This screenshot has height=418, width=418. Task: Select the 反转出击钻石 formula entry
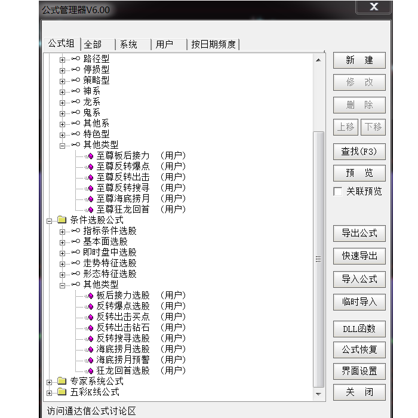coord(123,328)
